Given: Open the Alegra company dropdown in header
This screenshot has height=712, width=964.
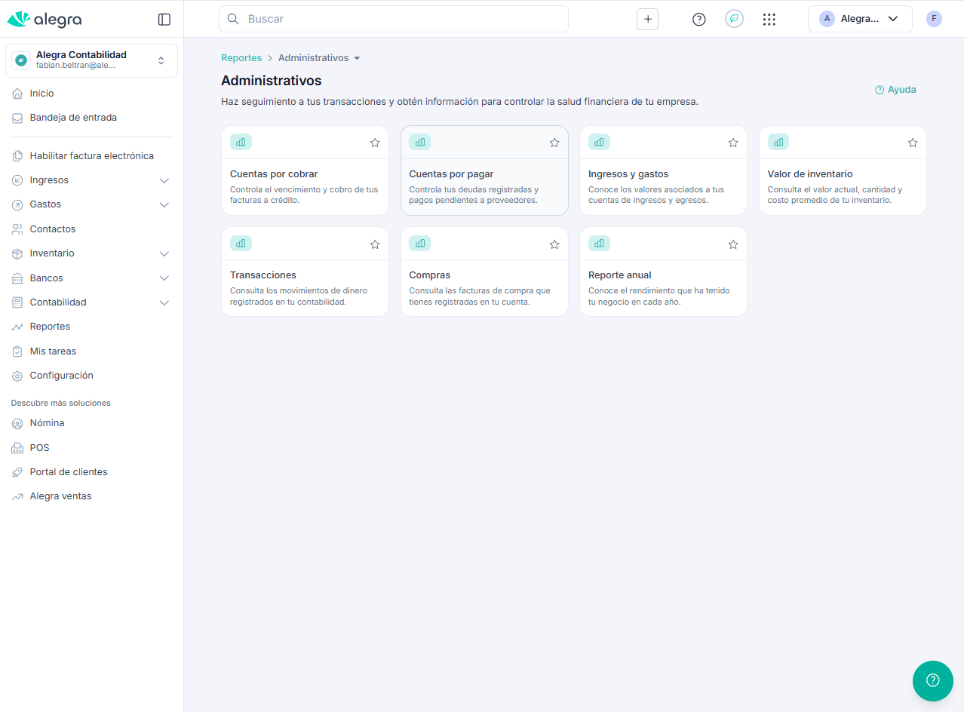Looking at the screenshot, I should tap(859, 19).
